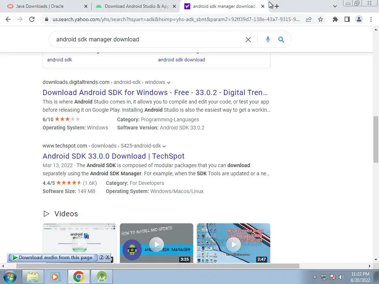
Task: Click Download audio from this page
Action: click(x=53, y=258)
